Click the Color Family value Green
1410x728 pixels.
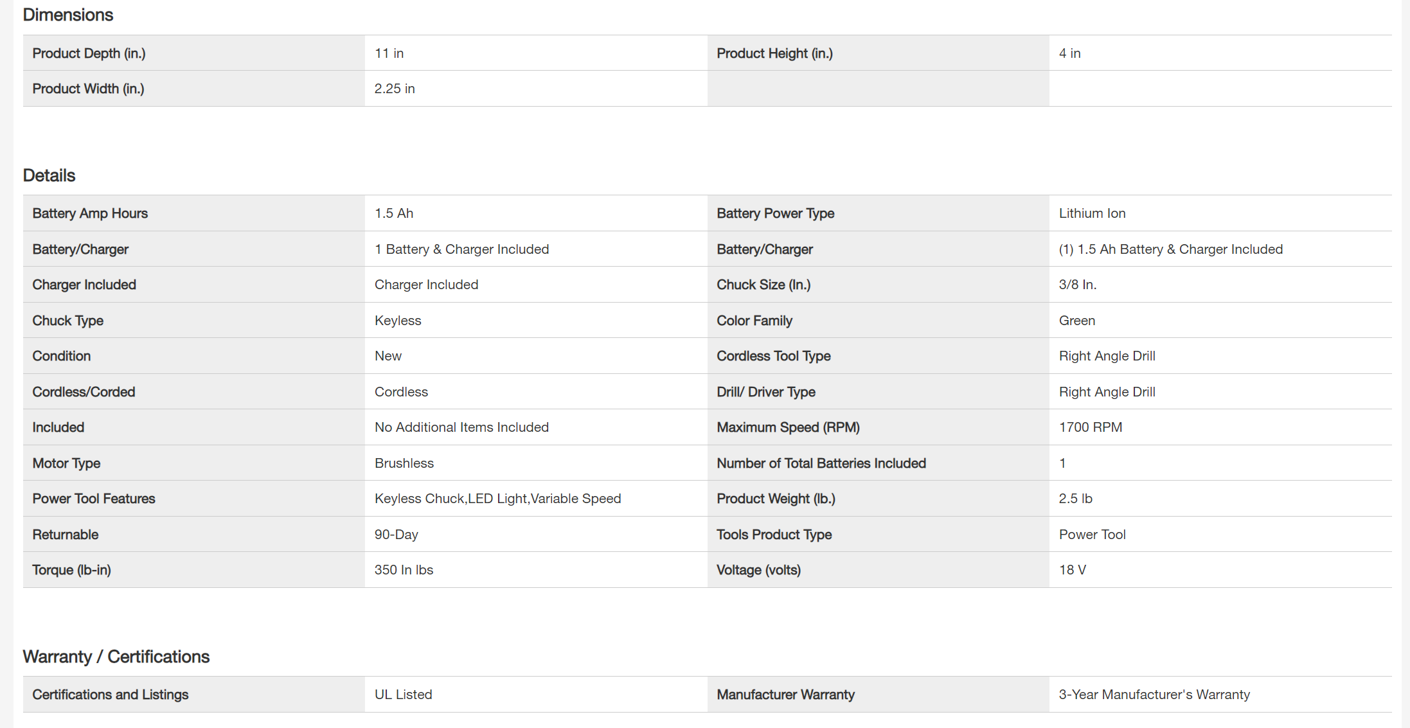click(x=1077, y=321)
